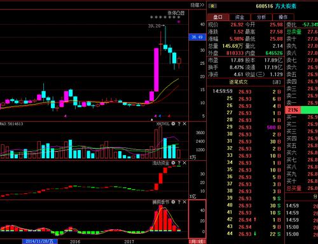
Task: Collapse side panel with 隐藏>> button
Action: click(x=197, y=5)
